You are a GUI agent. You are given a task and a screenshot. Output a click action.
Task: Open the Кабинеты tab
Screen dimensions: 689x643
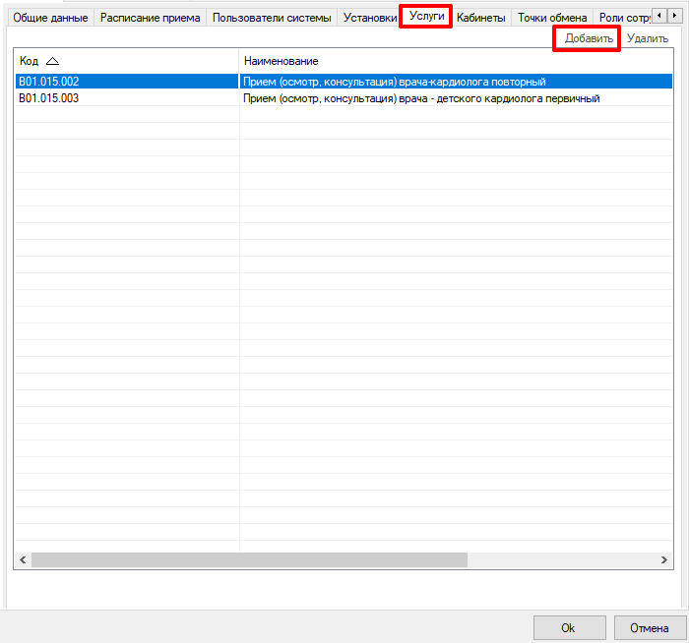pyautogui.click(x=481, y=18)
